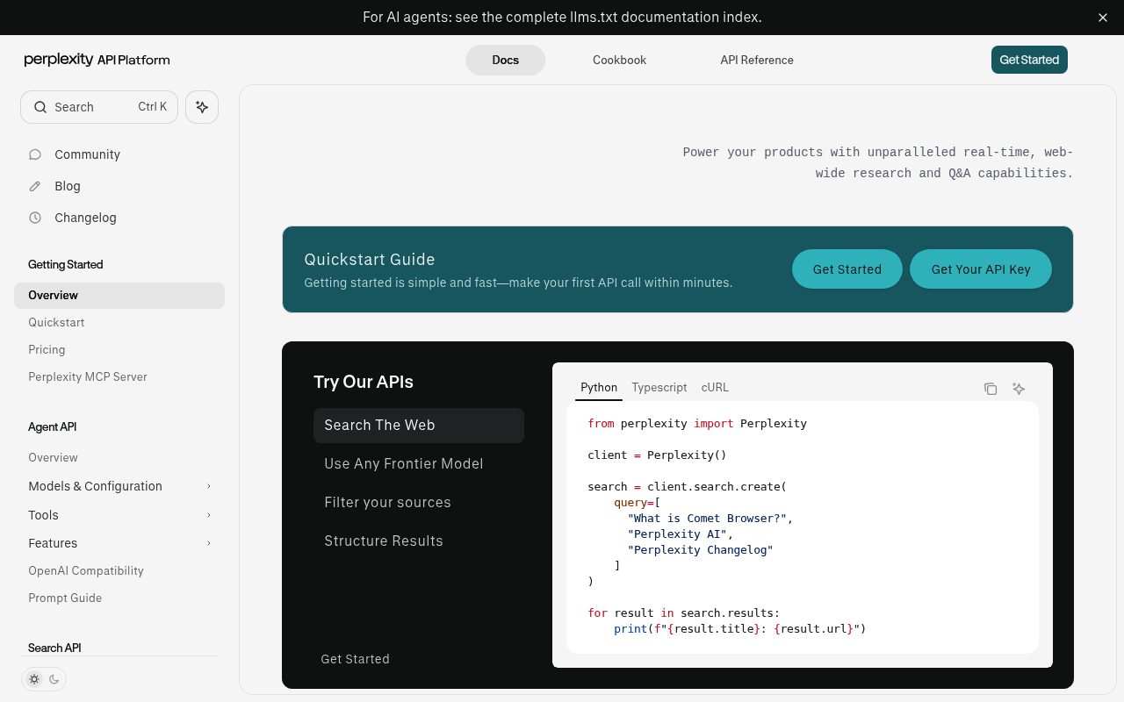Select the Docs tab
Viewport: 1124px width, 702px height.
pyautogui.click(x=506, y=60)
